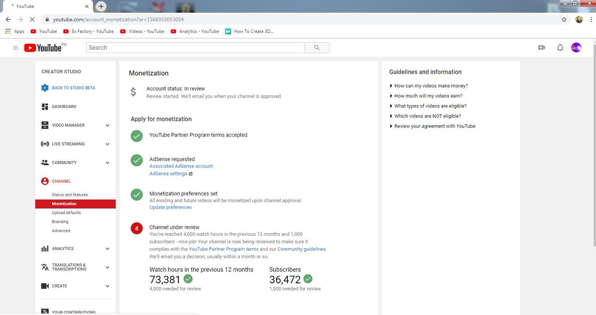Click the Translations & Transcriptions icon
Viewport: 596px width, 315px height.
45,267
